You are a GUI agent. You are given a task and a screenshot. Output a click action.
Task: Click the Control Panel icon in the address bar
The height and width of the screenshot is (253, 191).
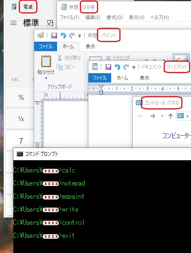tap(180, 116)
